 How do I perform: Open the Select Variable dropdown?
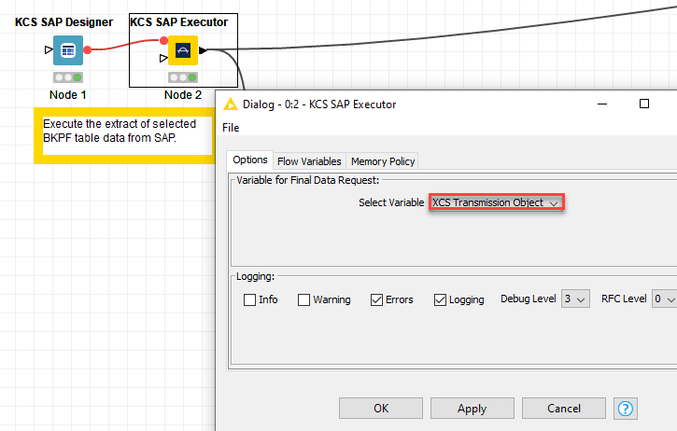495,202
